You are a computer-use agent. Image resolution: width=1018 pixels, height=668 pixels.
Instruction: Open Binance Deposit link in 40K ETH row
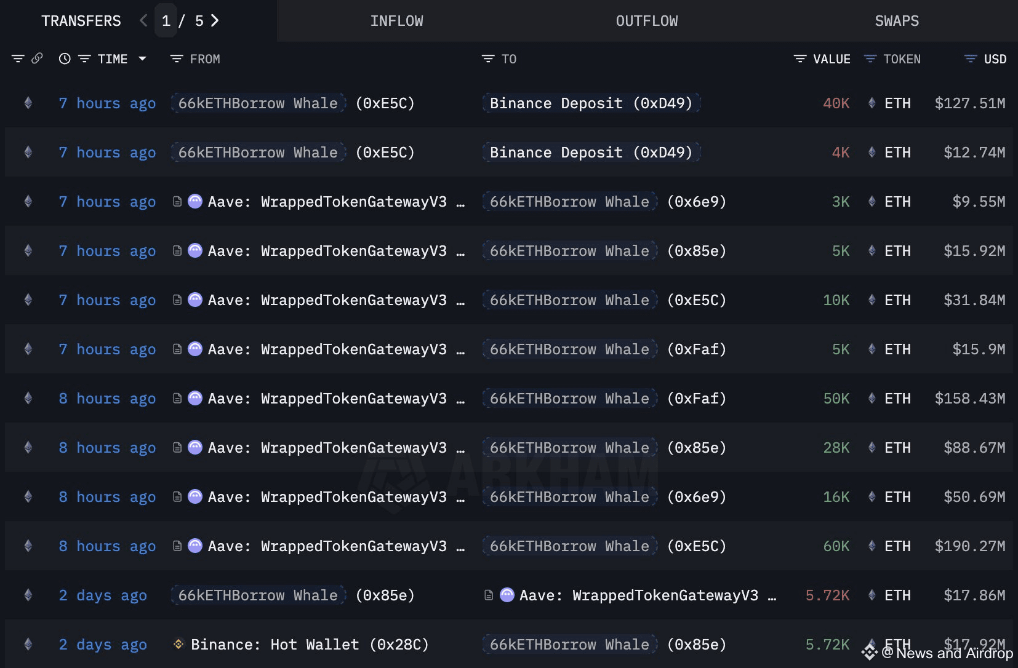pos(591,103)
